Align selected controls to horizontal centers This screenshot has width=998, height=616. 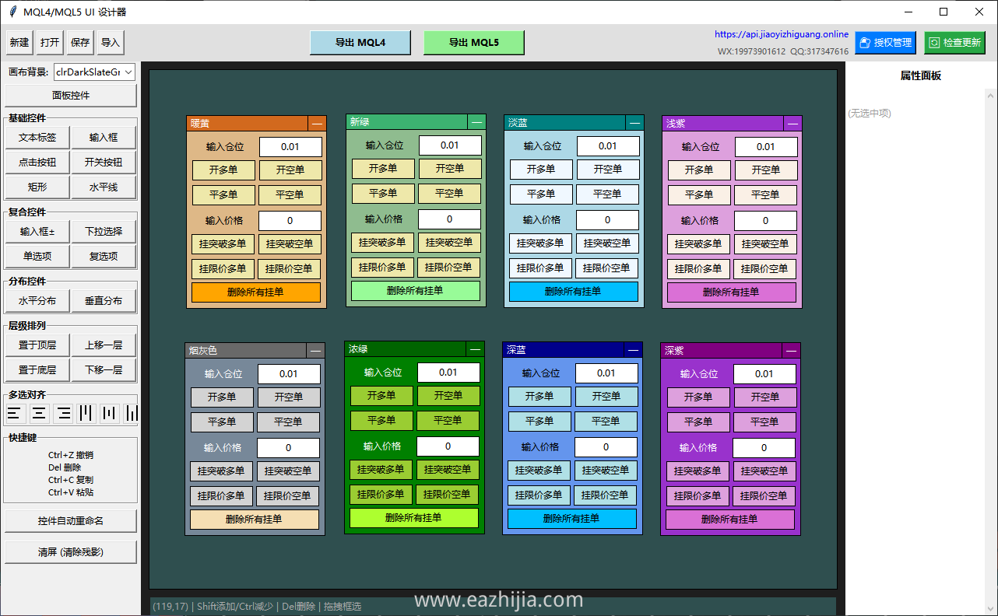pos(39,413)
